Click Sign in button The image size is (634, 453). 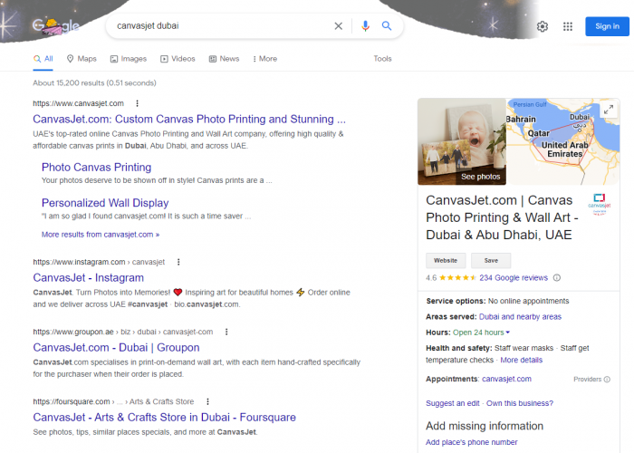(x=607, y=26)
